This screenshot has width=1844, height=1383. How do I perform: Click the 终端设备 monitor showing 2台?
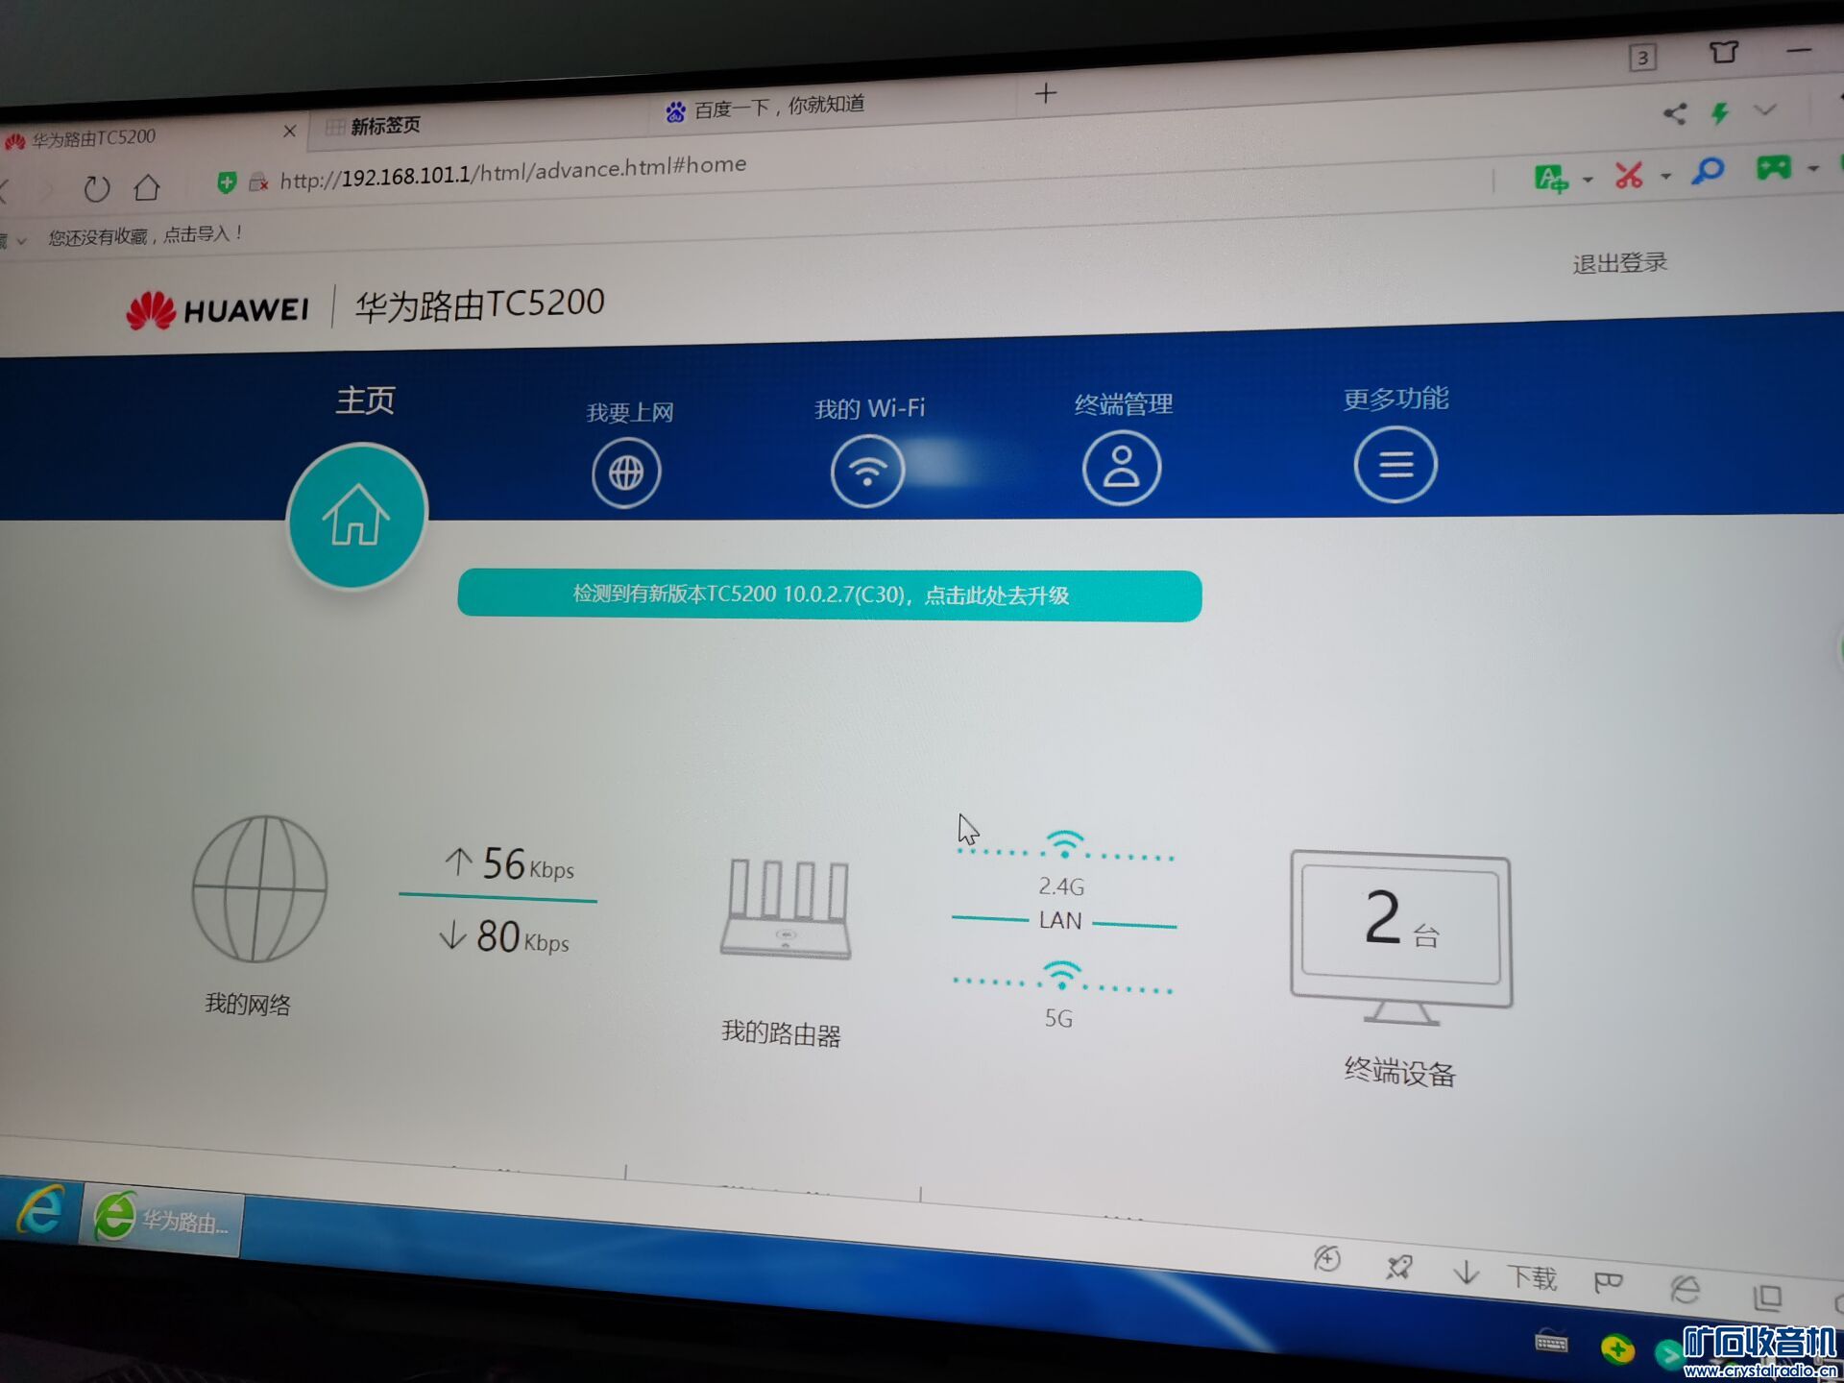click(1401, 937)
